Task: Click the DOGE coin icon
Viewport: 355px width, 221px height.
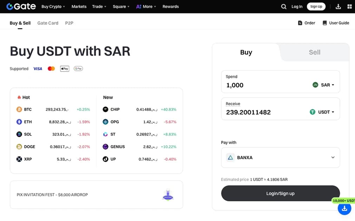Action: point(19,147)
